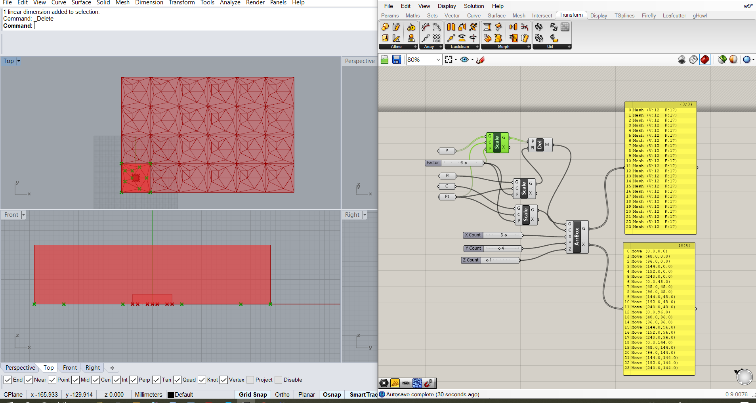Select the Transform Group grid icon in Util
Image resolution: width=756 pixels, height=403 pixels.
pos(565,27)
